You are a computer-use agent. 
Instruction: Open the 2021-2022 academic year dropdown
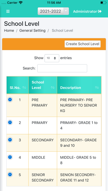click(53, 11)
